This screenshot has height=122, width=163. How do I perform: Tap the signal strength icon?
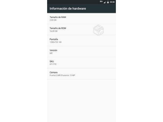(x=105, y=2)
